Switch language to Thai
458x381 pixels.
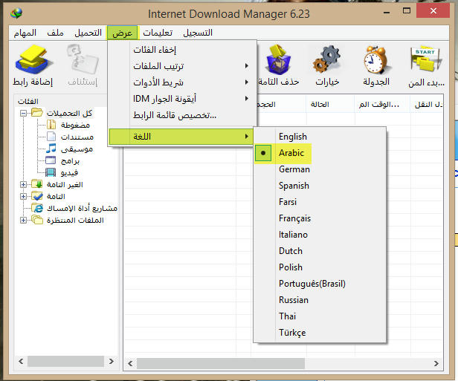click(x=287, y=316)
